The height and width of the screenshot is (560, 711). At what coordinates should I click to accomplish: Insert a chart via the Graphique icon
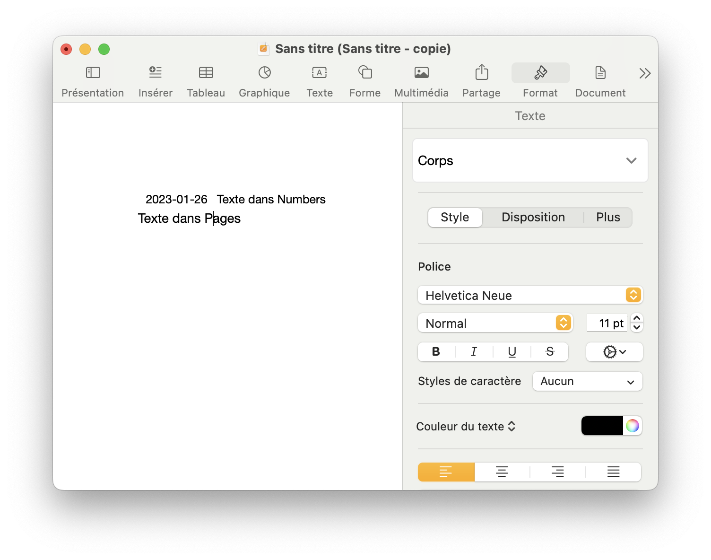tap(265, 73)
